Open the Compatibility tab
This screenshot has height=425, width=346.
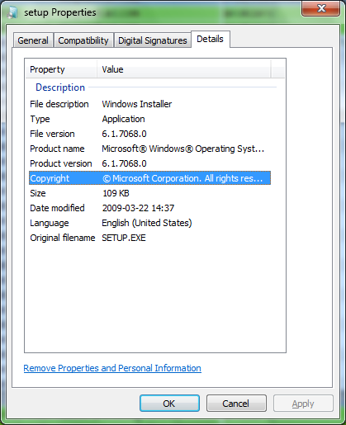coord(83,40)
